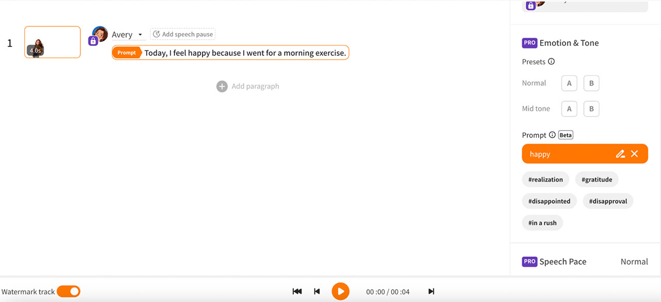The height and width of the screenshot is (302, 661).
Task: Select Mid tone preset B
Action: pos(591,109)
